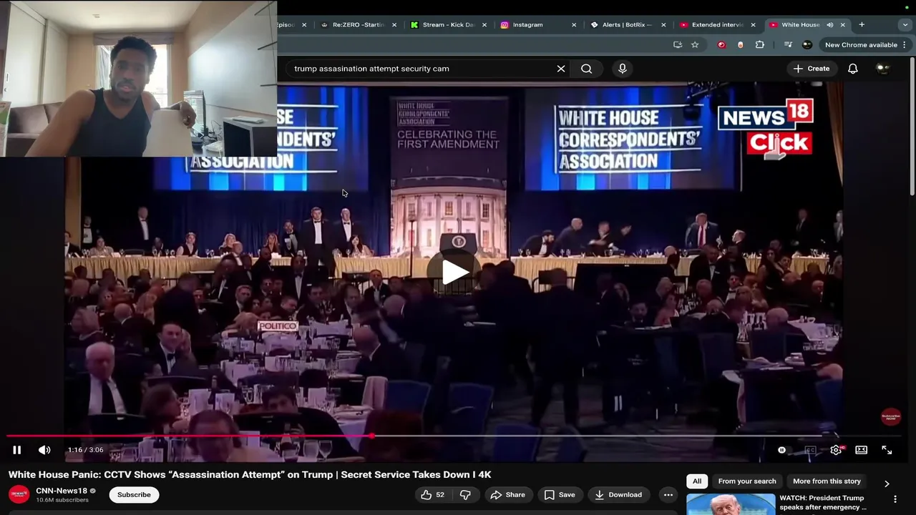Toggle closed captions in the player
The image size is (916, 515).
810,450
